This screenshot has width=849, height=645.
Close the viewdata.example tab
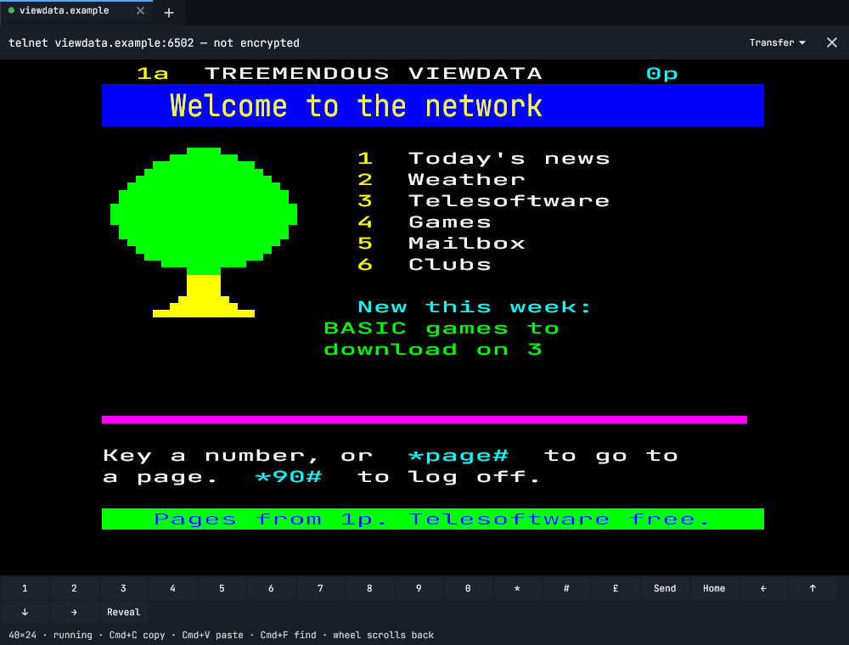click(x=140, y=11)
